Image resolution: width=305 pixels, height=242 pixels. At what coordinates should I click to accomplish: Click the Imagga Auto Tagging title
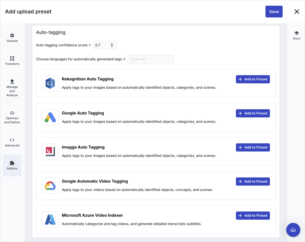[x=83, y=147]
